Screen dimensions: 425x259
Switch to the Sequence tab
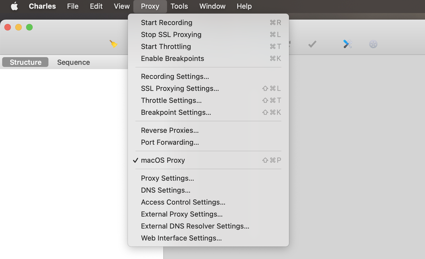(x=73, y=62)
